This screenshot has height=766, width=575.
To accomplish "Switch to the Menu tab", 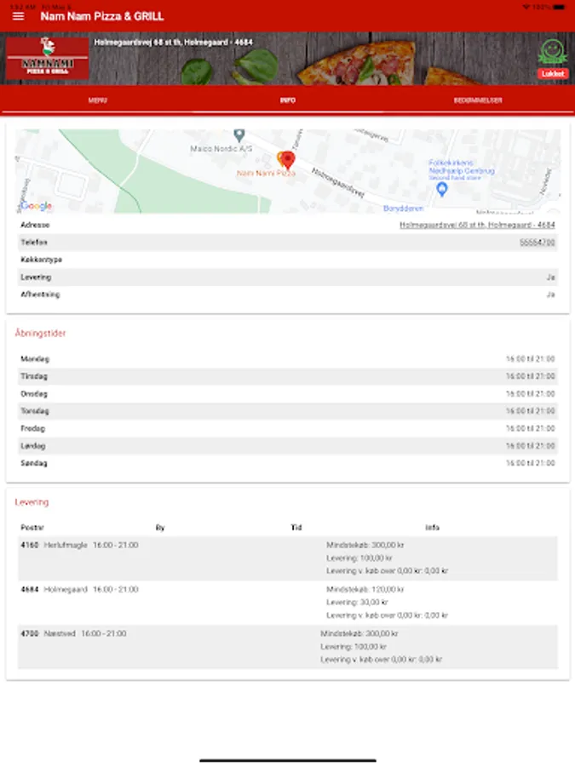I will (x=97, y=100).
